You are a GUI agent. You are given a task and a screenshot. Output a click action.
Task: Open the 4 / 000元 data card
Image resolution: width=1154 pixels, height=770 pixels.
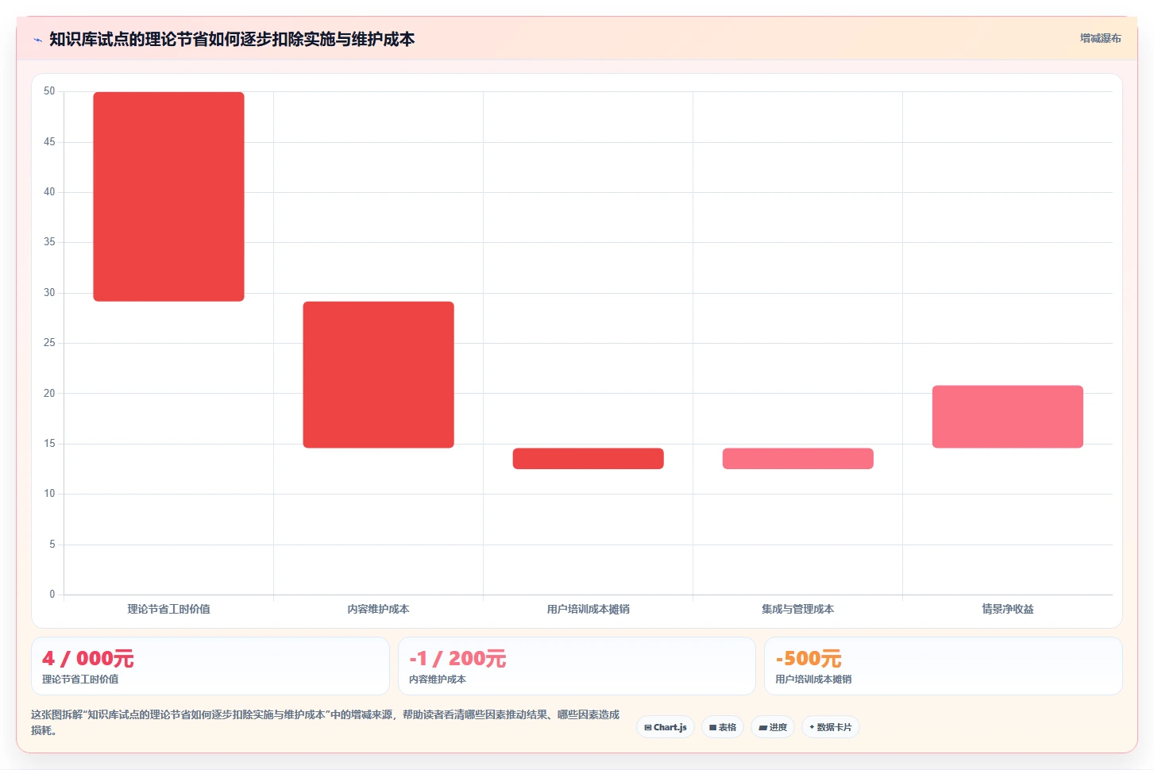pos(210,666)
